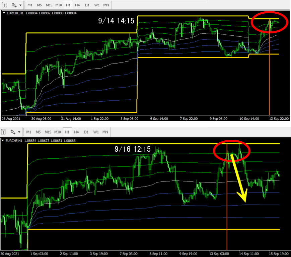Click the '1 Sep 03:00' time axis label
Screen dimensions: 291x257
[39, 254]
